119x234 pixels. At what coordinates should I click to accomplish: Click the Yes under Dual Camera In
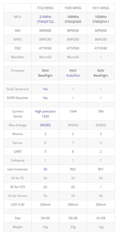tap(45, 89)
